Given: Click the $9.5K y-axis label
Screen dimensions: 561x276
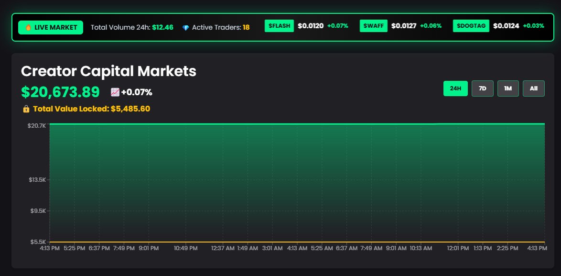Looking at the screenshot, I should pos(38,211).
